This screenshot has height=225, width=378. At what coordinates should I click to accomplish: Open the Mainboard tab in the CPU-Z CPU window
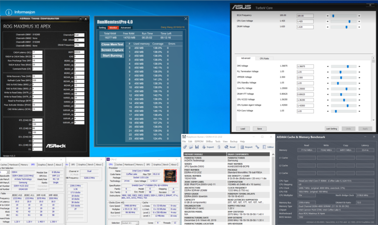[129, 164]
